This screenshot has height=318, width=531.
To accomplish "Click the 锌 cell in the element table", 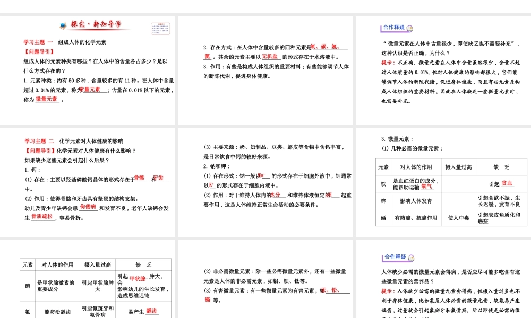I will [x=383, y=201].
